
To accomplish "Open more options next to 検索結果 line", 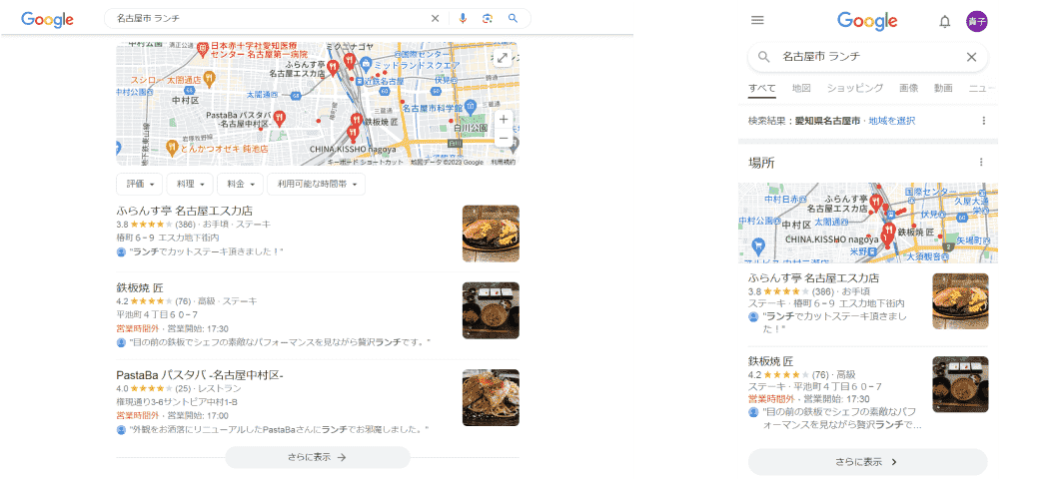I will point(983,121).
